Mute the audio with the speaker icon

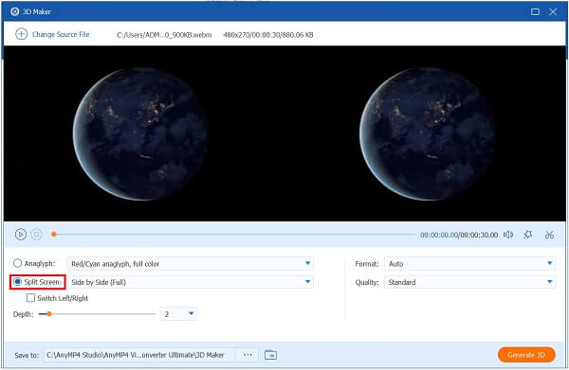[508, 235]
